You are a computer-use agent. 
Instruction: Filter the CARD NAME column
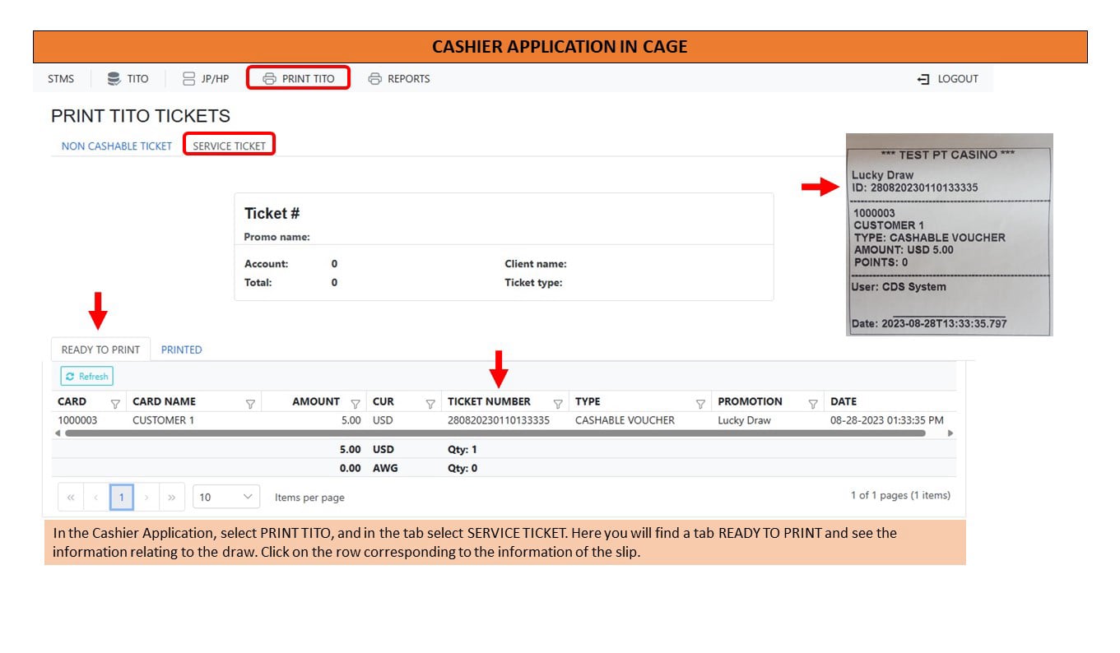click(x=250, y=403)
